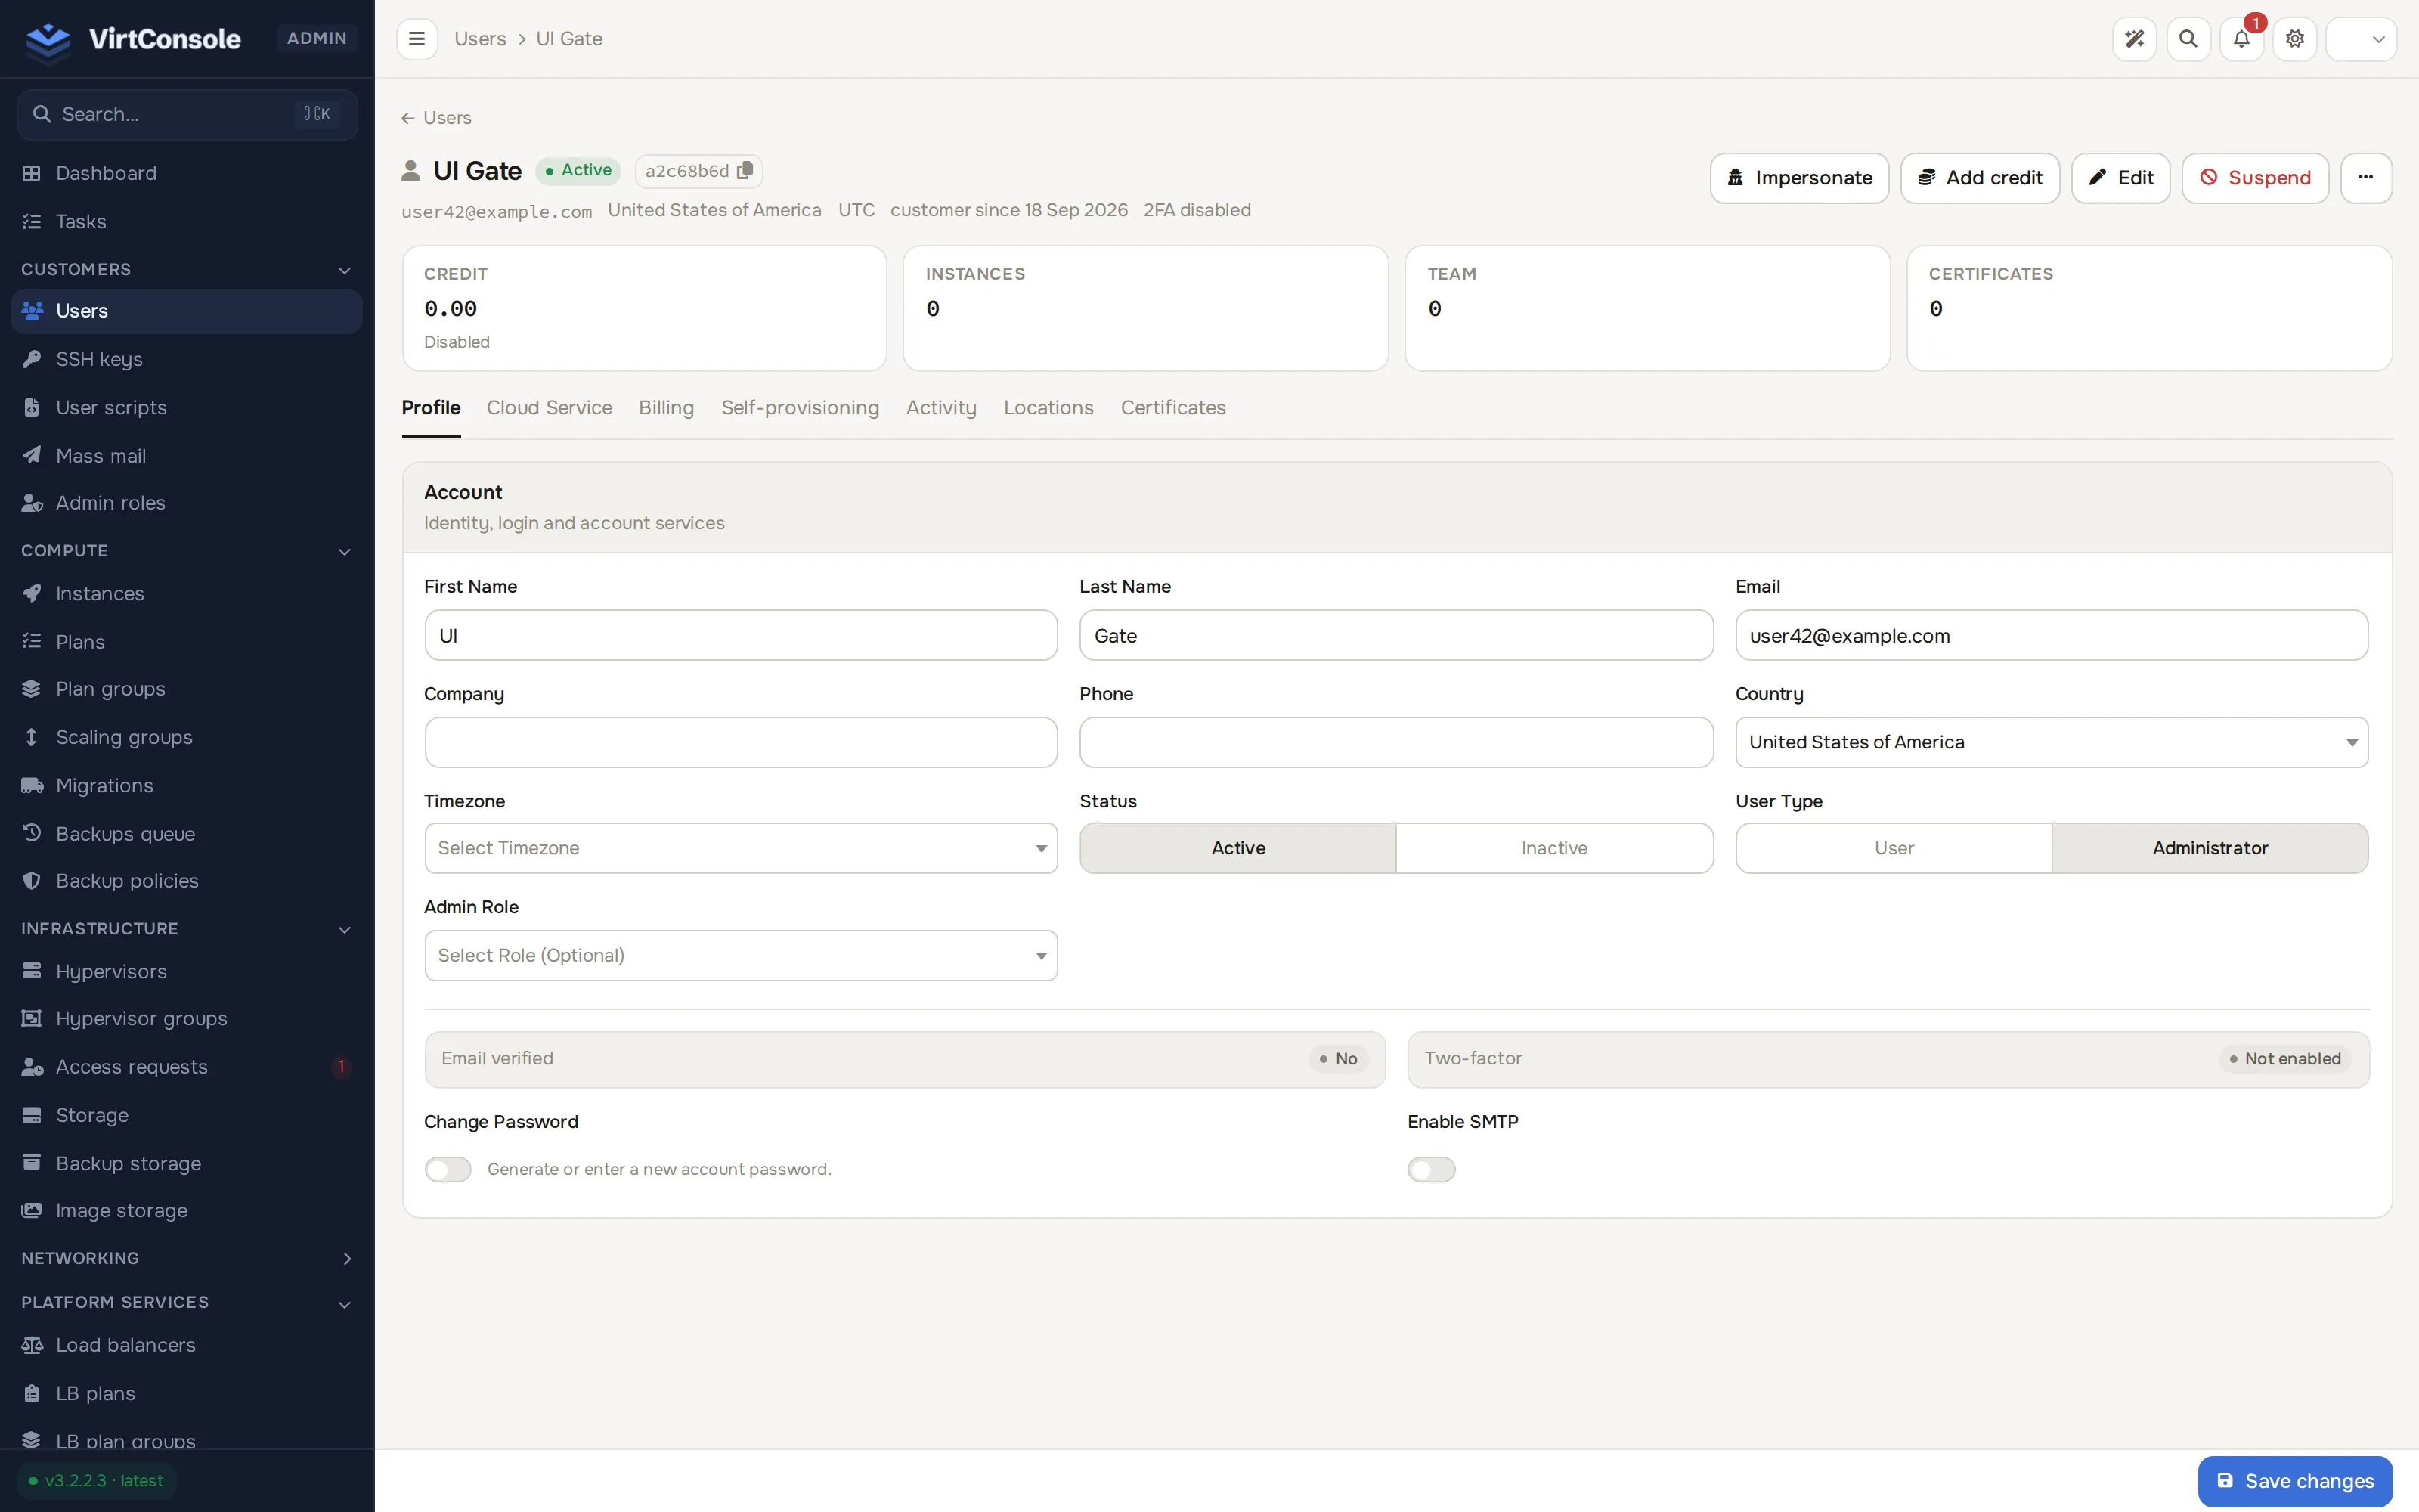Open the notifications bell
Image resolution: width=2419 pixels, height=1512 pixels.
[x=2241, y=39]
